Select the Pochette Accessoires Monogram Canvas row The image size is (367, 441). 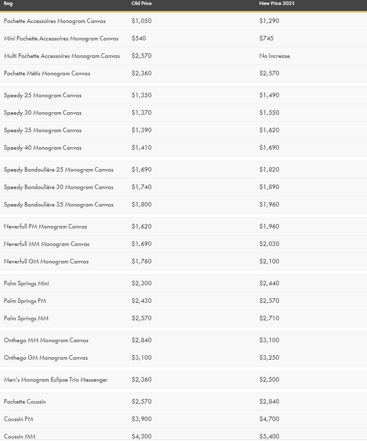click(x=54, y=21)
